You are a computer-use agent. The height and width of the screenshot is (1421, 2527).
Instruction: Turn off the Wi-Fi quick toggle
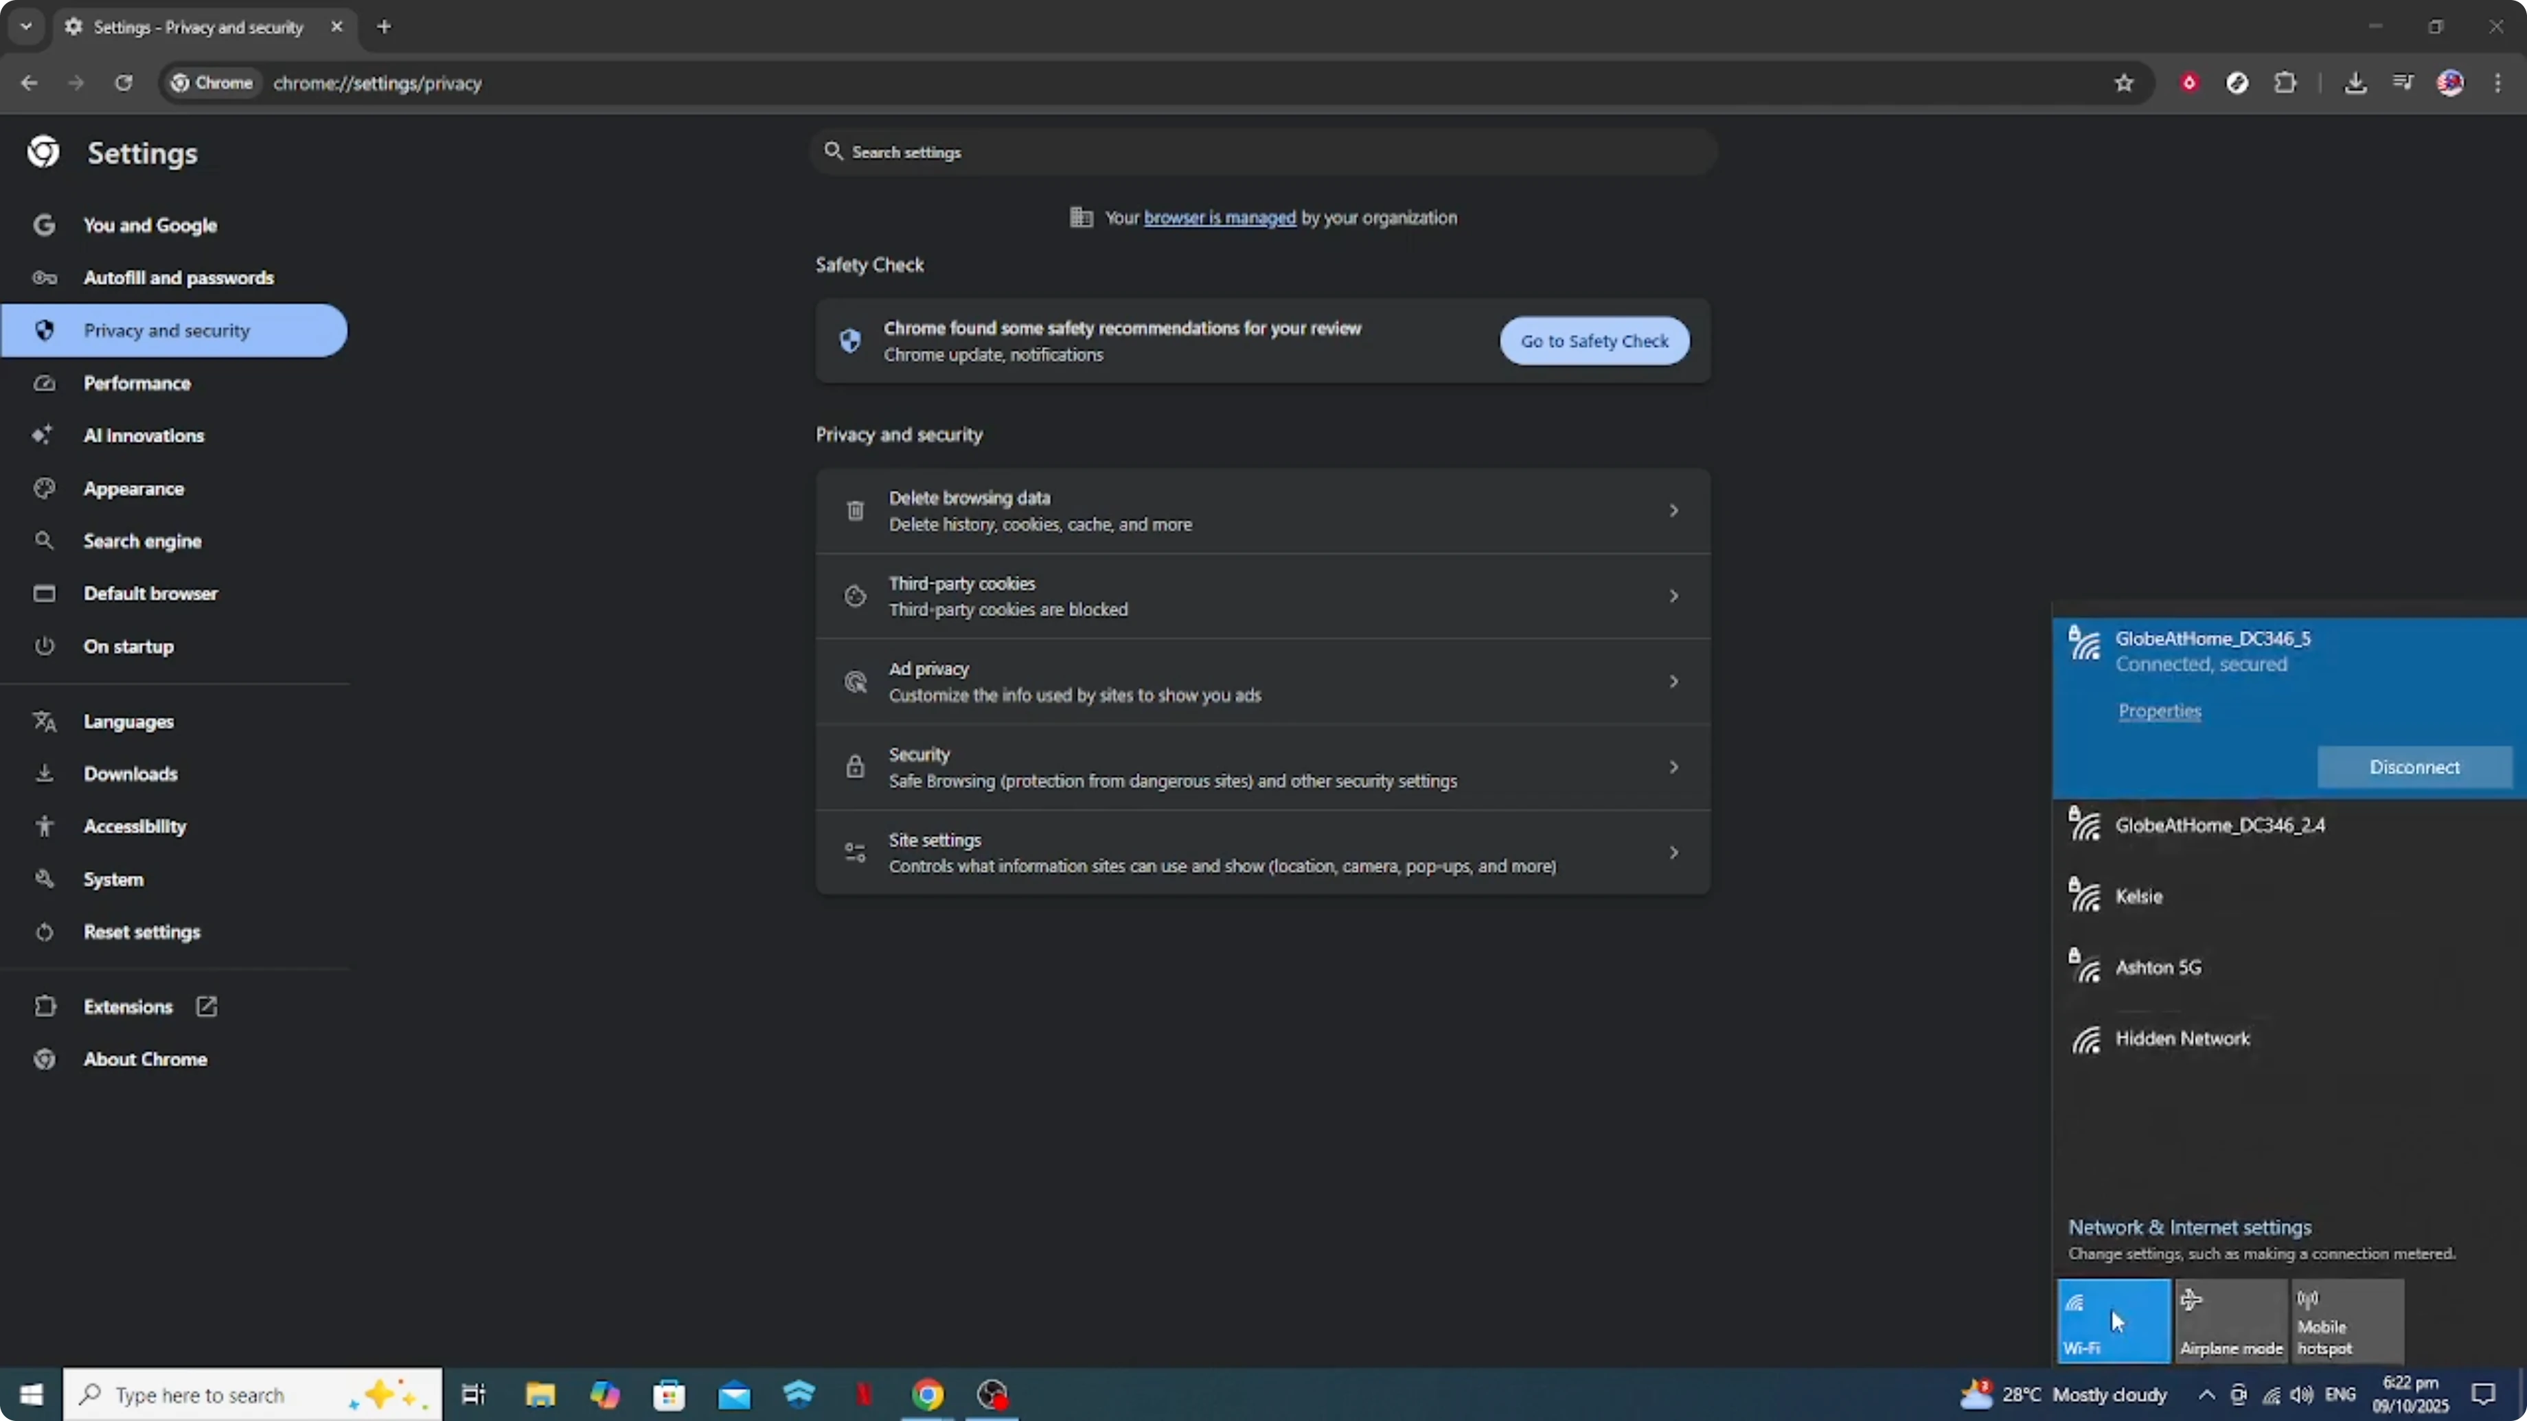coord(2111,1321)
